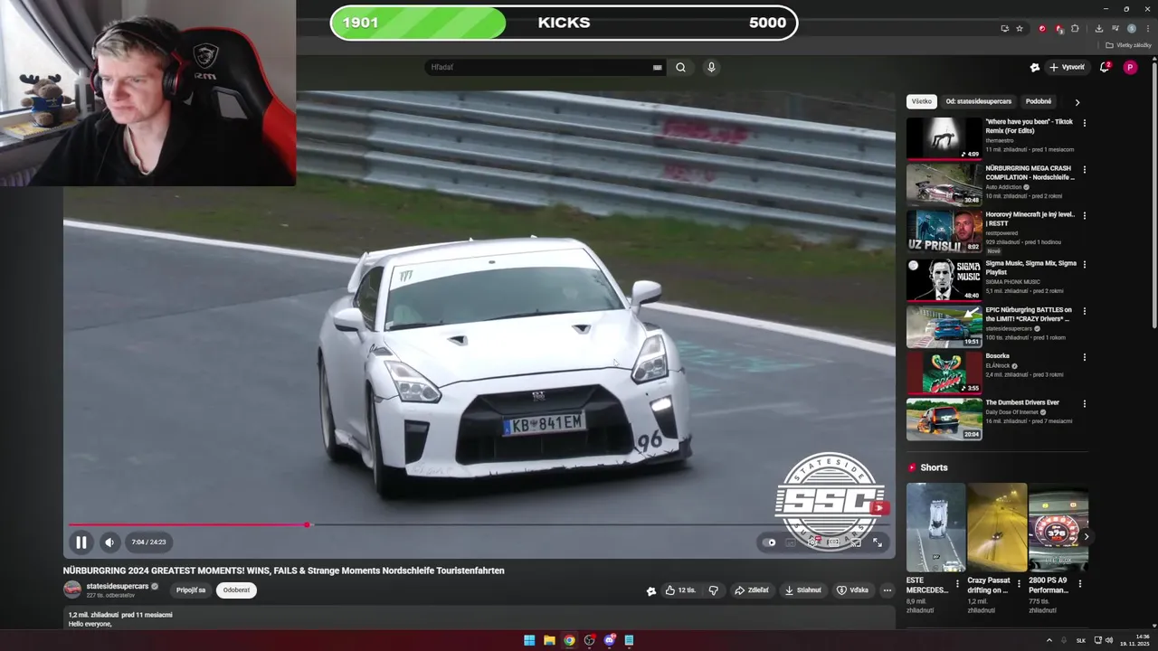Image resolution: width=1158 pixels, height=651 pixels.
Task: Click the Chrome install app icon in address bar
Action: click(1005, 28)
